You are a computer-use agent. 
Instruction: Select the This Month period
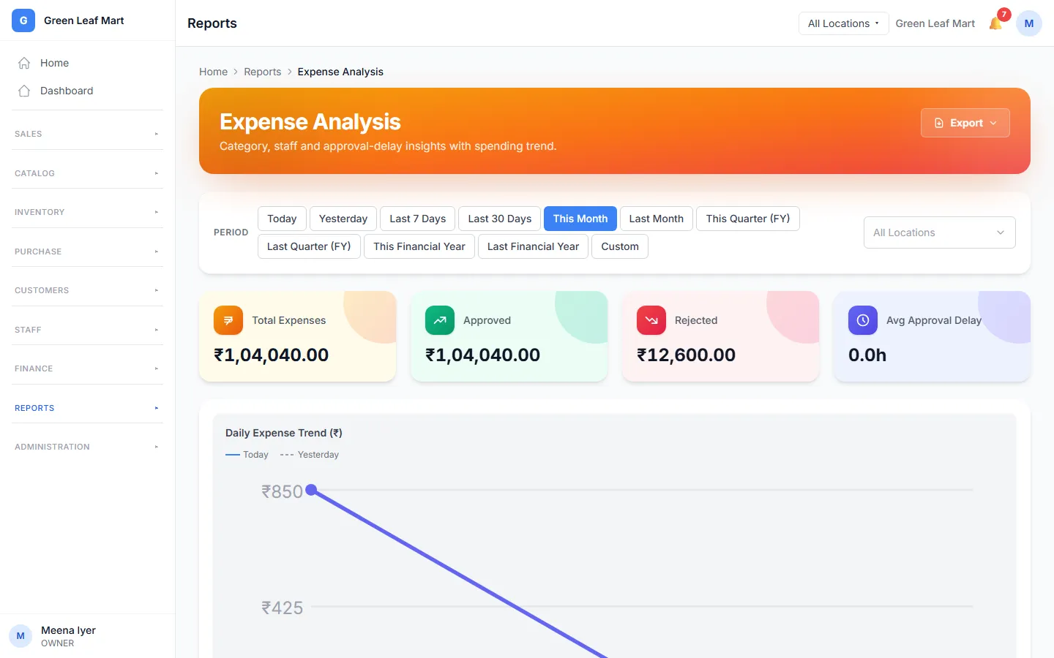click(x=580, y=219)
